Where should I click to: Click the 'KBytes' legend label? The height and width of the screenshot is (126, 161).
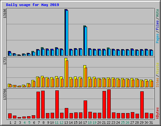[158, 113]
